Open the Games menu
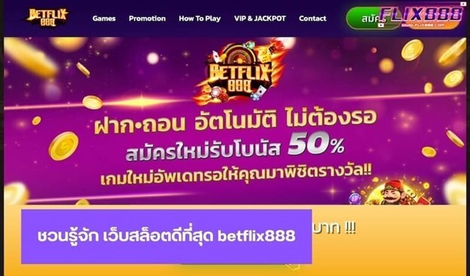 (x=104, y=19)
